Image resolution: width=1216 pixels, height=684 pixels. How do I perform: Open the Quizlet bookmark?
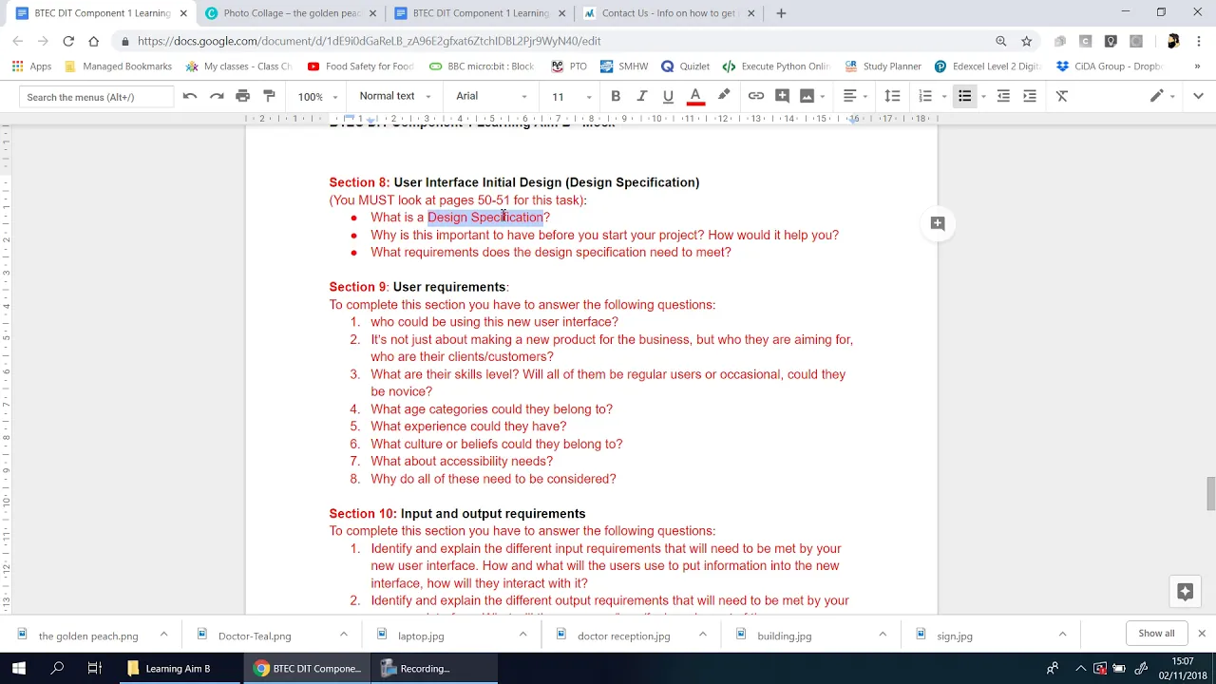(x=686, y=66)
